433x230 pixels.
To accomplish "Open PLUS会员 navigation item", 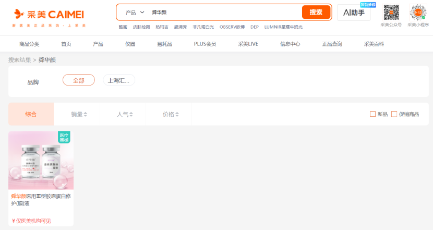I will (x=205, y=44).
